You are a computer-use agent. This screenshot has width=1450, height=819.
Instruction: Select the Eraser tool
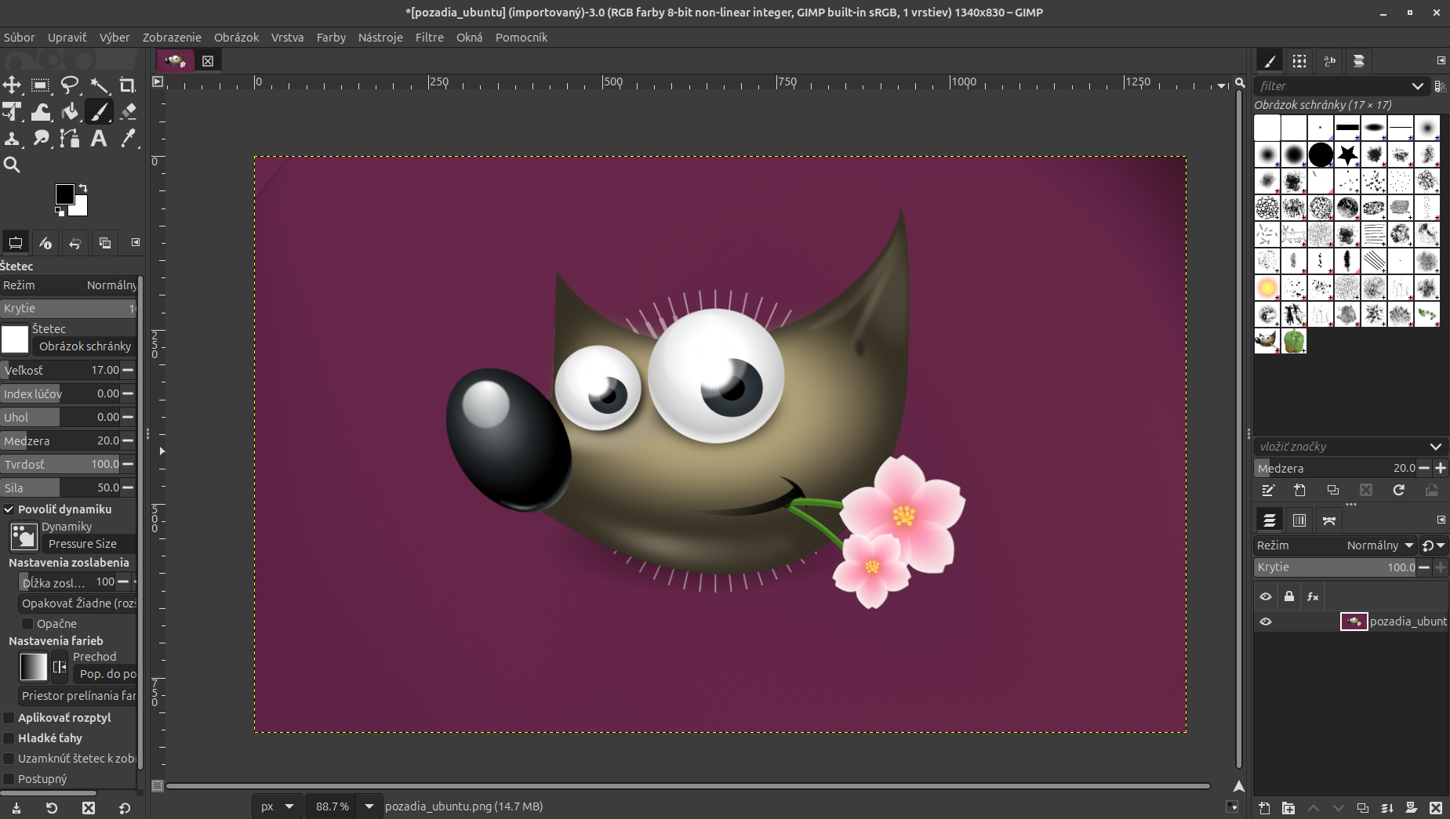pos(128,112)
